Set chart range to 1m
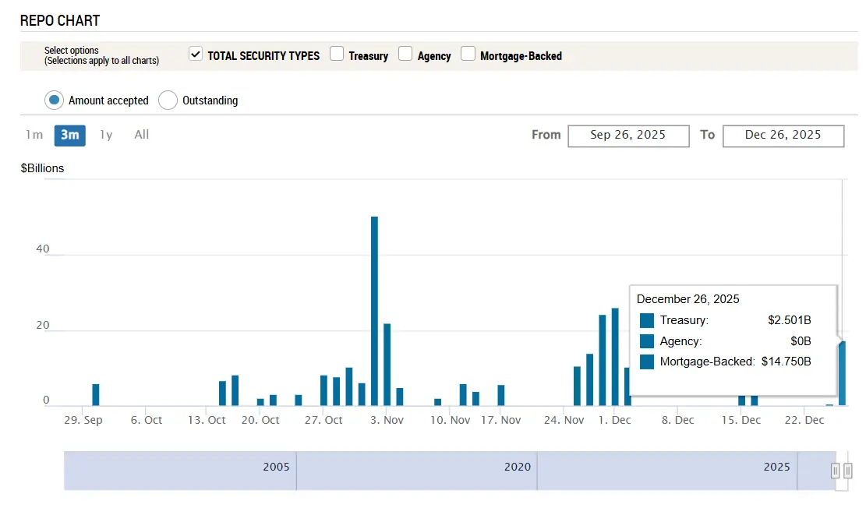The width and height of the screenshot is (866, 508). coord(34,135)
